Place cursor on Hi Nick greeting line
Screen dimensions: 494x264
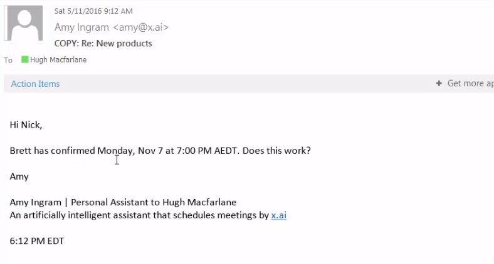26,124
